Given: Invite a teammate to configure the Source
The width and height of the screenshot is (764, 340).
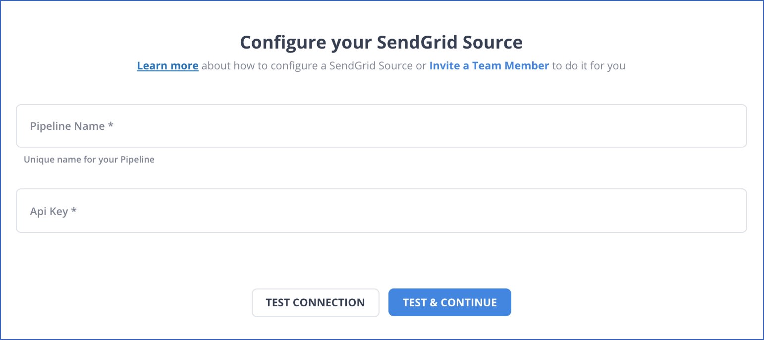Looking at the screenshot, I should pos(489,65).
